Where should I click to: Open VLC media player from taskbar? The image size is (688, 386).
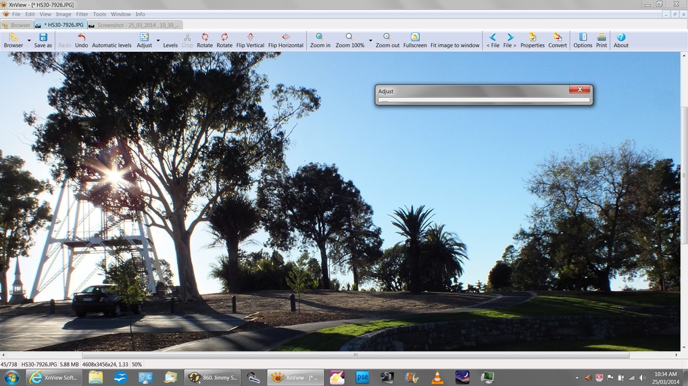[437, 378]
